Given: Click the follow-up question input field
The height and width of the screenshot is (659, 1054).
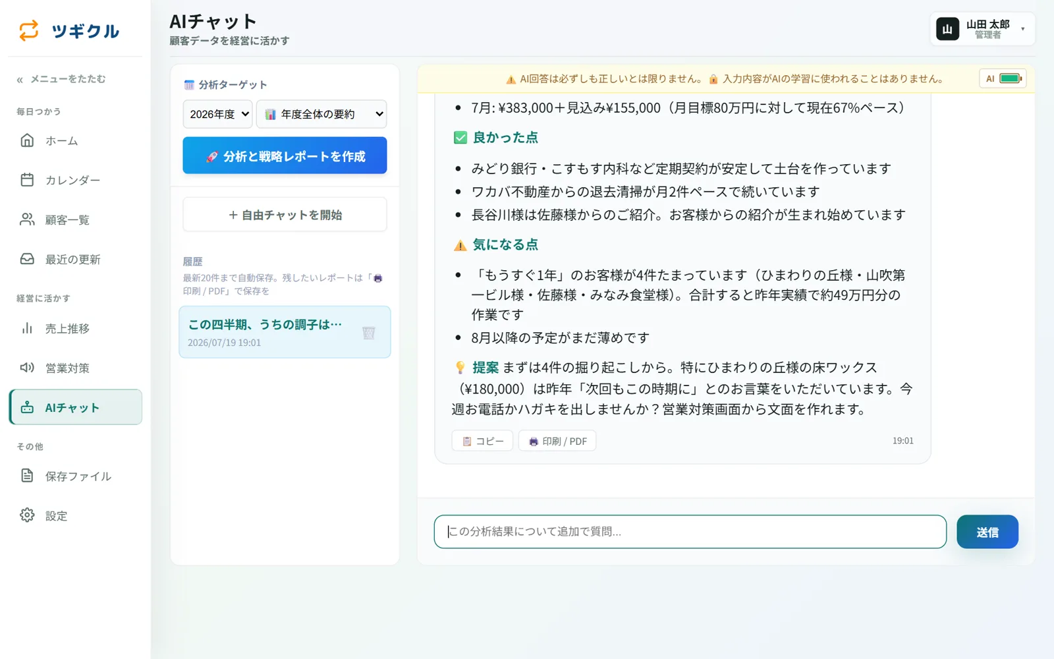Looking at the screenshot, I should pyautogui.click(x=690, y=532).
